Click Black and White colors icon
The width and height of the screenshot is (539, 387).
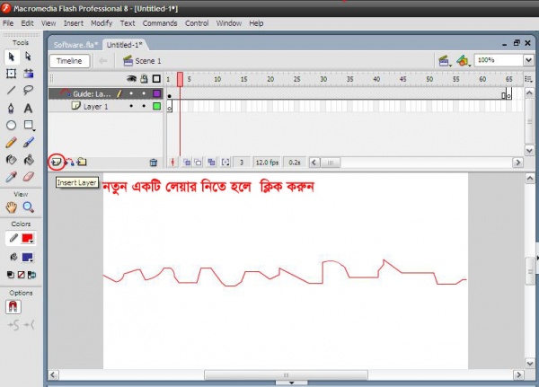11,275
